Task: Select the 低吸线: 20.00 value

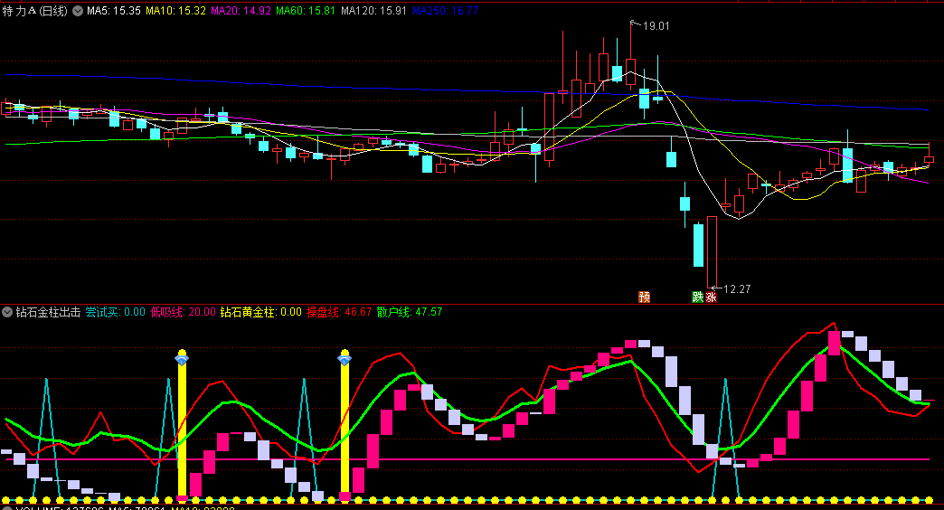Action: point(183,312)
